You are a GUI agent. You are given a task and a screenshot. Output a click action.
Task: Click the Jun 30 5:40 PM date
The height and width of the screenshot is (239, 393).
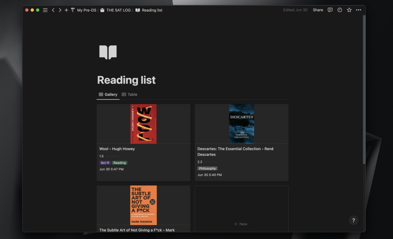click(x=210, y=175)
